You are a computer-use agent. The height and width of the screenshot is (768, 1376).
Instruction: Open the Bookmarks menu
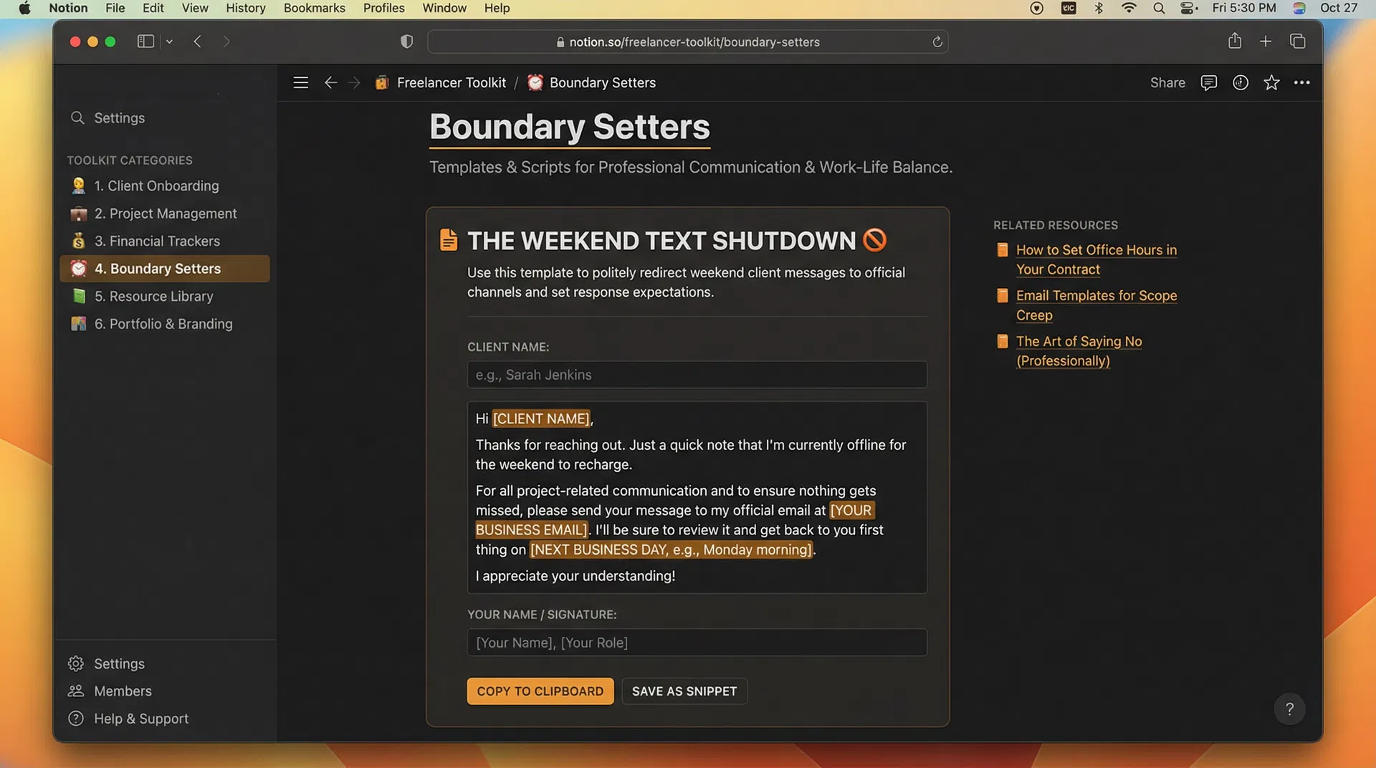click(x=314, y=8)
